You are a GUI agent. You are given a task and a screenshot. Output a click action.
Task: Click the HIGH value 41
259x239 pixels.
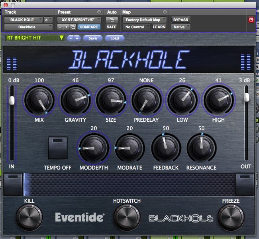pyautogui.click(x=218, y=80)
